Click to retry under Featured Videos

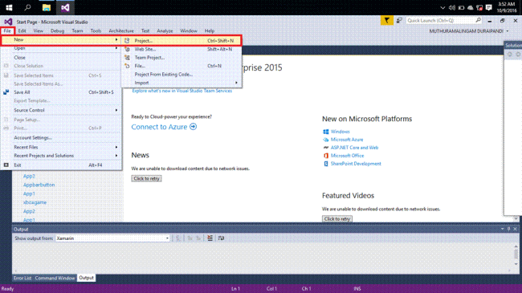tap(337, 219)
